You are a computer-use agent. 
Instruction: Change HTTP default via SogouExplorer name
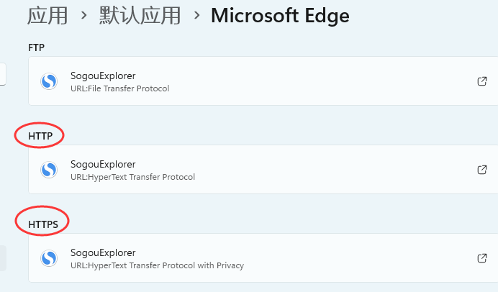[103, 165]
